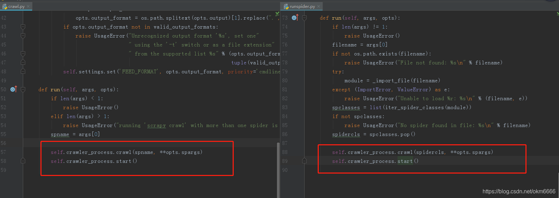
Task: Click 'ValueError' on line 81 of runspider.py
Action: point(413,90)
